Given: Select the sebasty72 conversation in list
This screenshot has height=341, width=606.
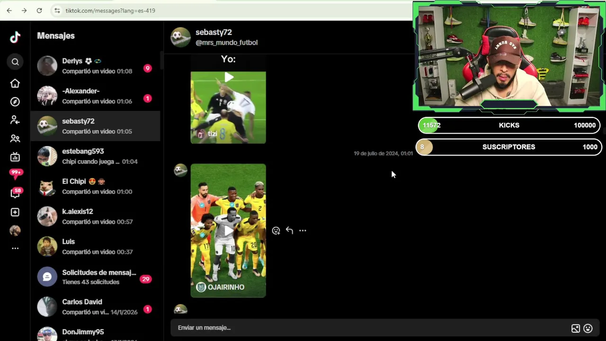Looking at the screenshot, I should [95, 126].
